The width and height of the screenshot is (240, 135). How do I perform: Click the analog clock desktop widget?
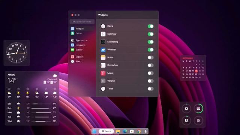pyautogui.click(x=16, y=53)
